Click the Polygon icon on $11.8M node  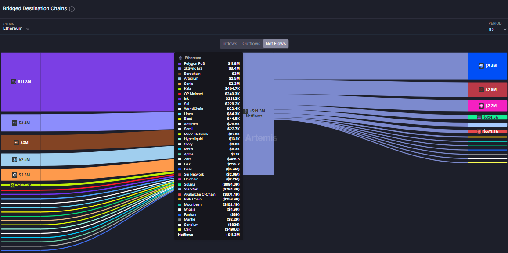[x=14, y=82]
